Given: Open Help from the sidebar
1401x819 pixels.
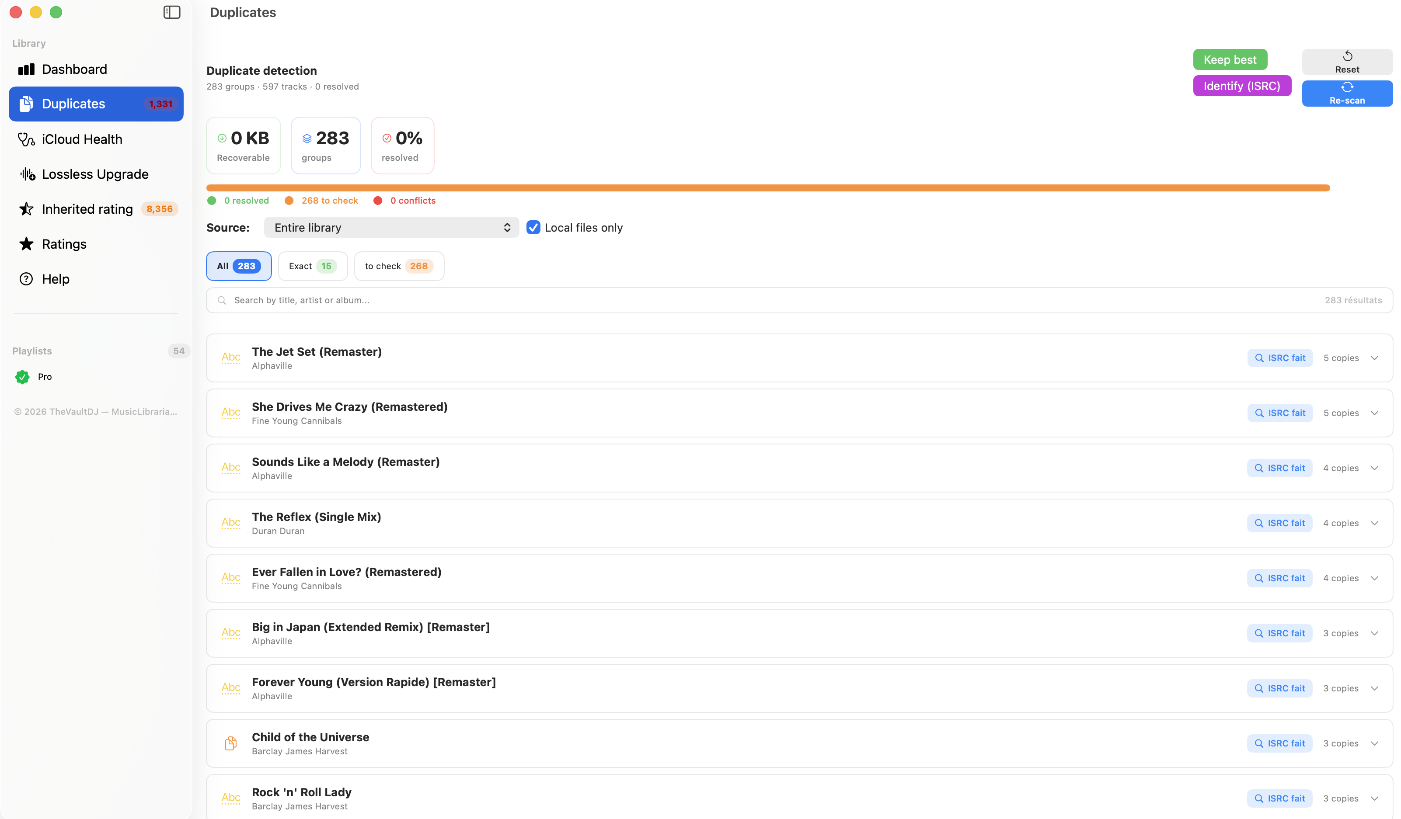Looking at the screenshot, I should [56, 279].
